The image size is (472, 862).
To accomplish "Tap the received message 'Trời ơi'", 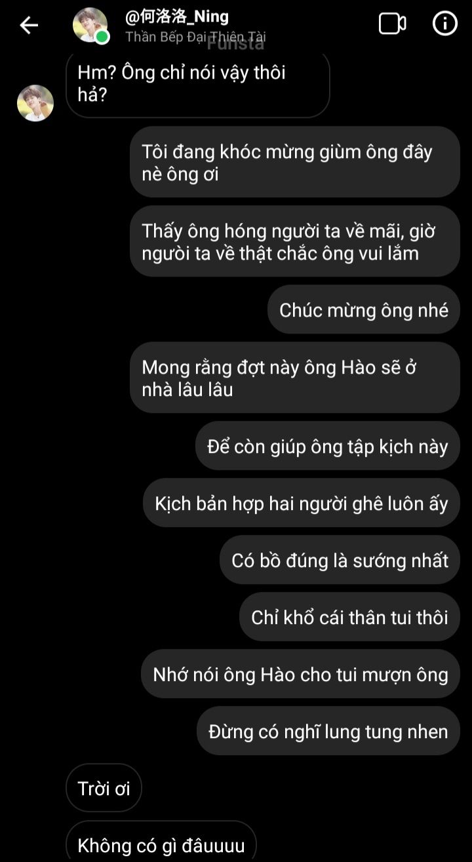I will tap(104, 788).
